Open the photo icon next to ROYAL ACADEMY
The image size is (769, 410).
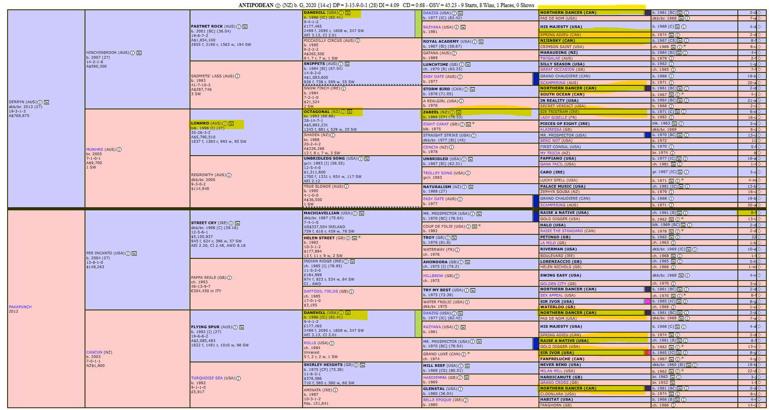click(481, 42)
